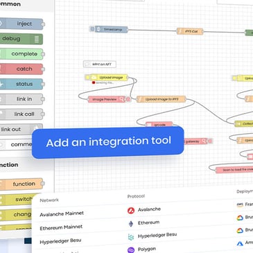Viewport: 253px width, 253px height.
Task: Select the yellow-green Collect node
Action: point(244,124)
